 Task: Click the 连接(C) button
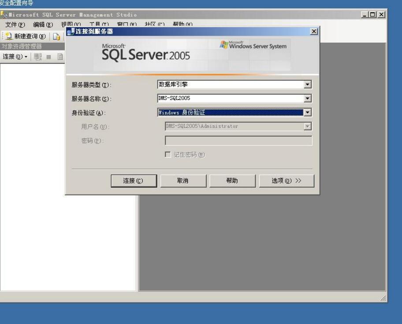tap(134, 181)
